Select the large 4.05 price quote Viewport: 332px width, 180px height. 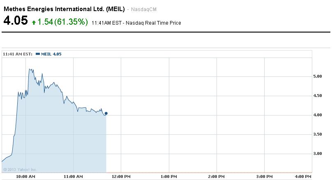click(x=16, y=21)
